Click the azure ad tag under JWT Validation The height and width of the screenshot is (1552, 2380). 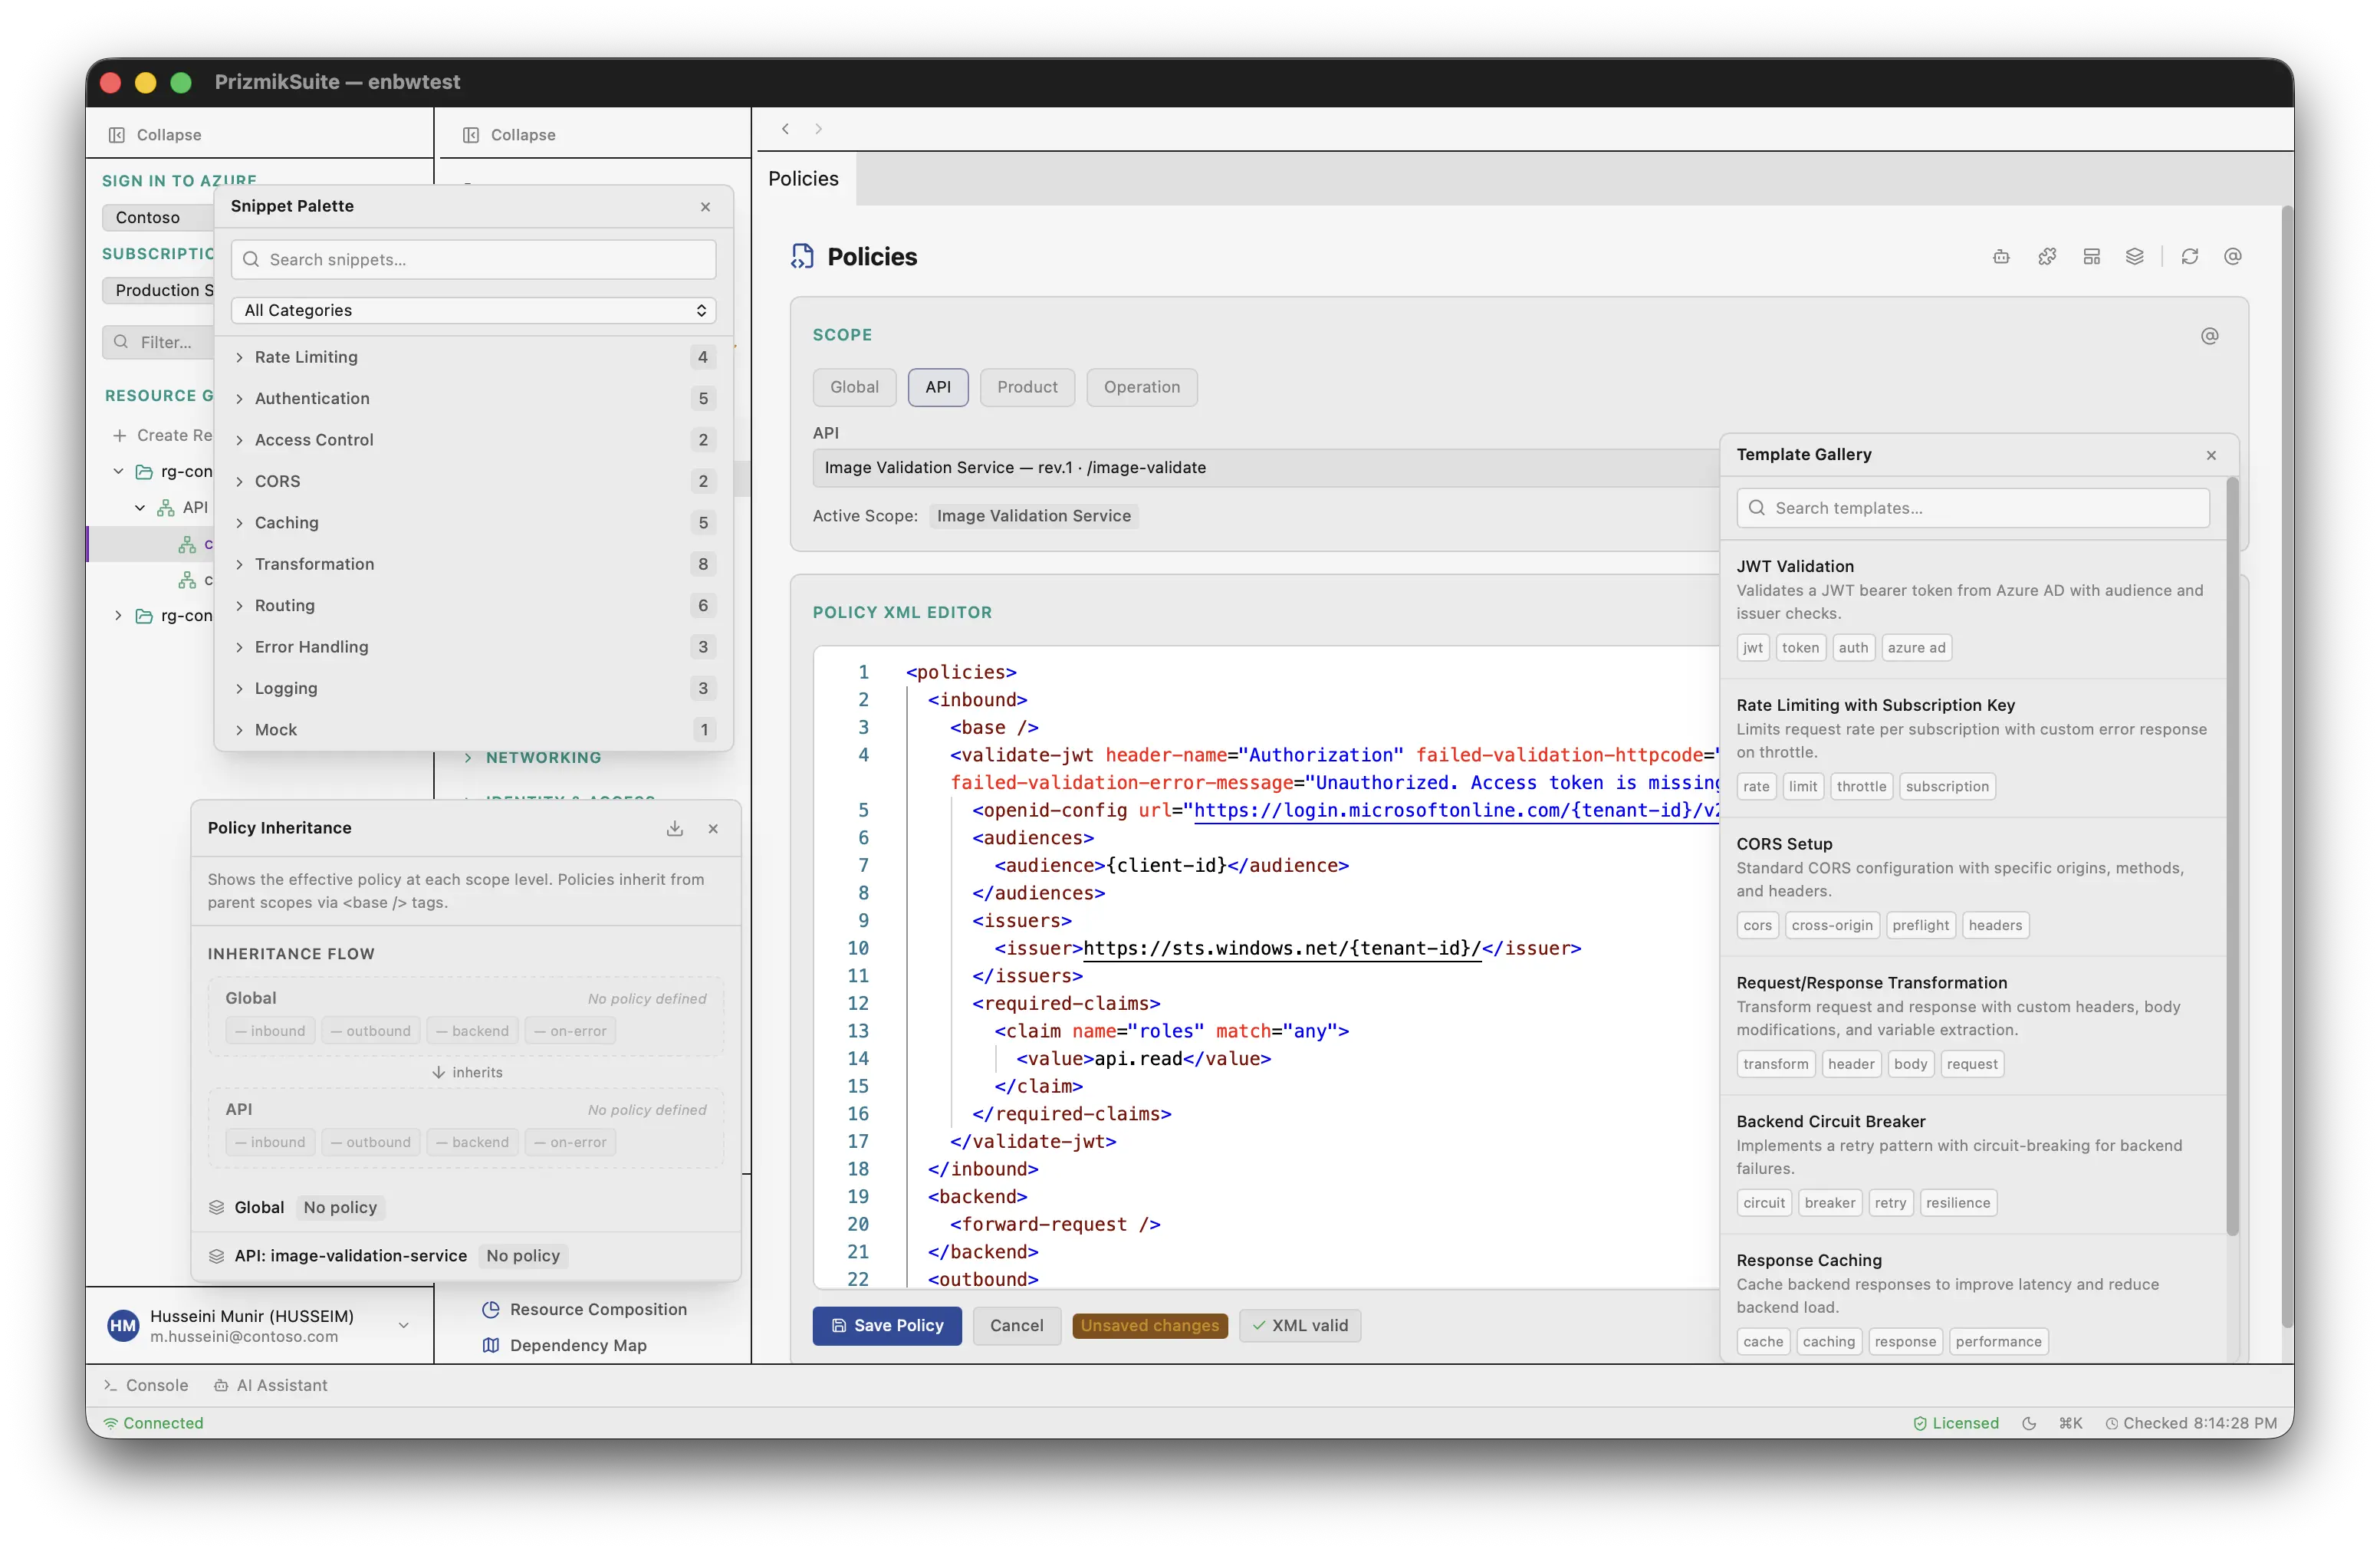click(x=1916, y=648)
